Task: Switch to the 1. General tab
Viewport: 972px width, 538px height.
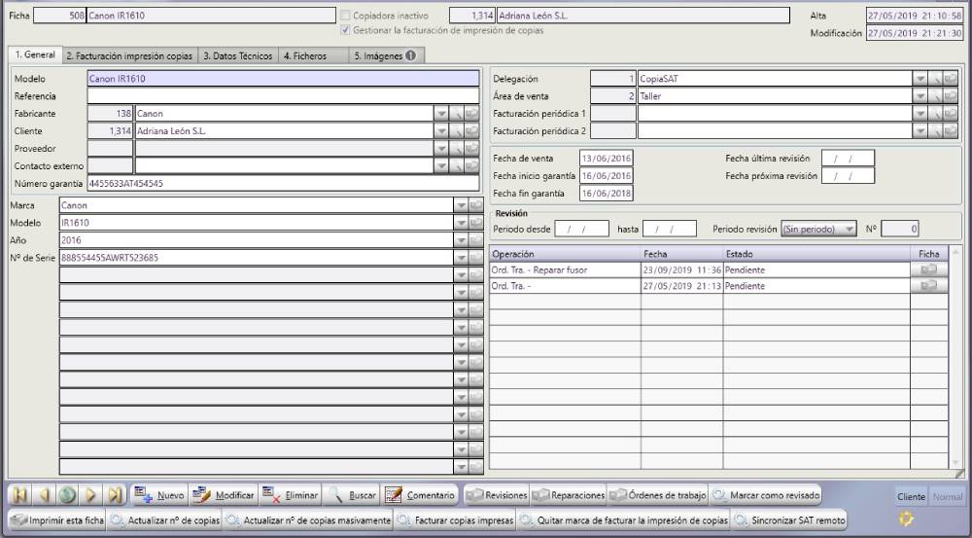Action: 35,54
